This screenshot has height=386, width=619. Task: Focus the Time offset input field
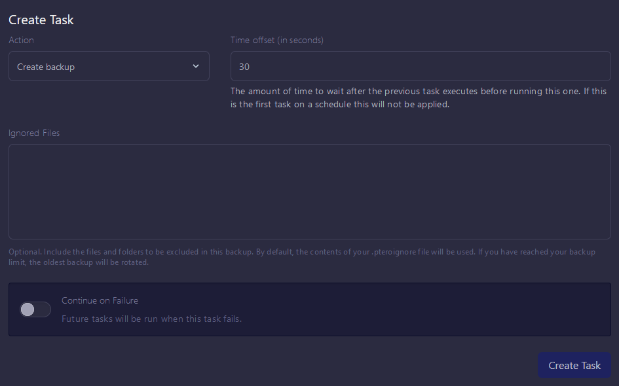pyautogui.click(x=421, y=66)
